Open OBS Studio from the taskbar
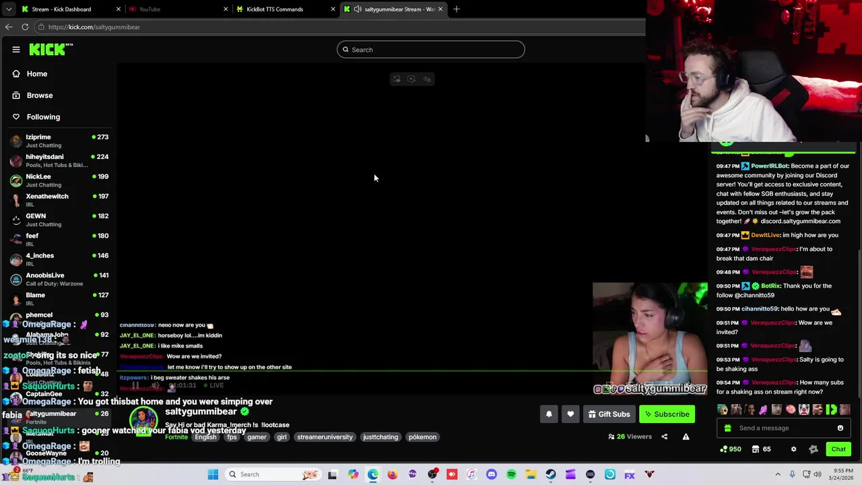This screenshot has height=485, width=862. click(432, 474)
